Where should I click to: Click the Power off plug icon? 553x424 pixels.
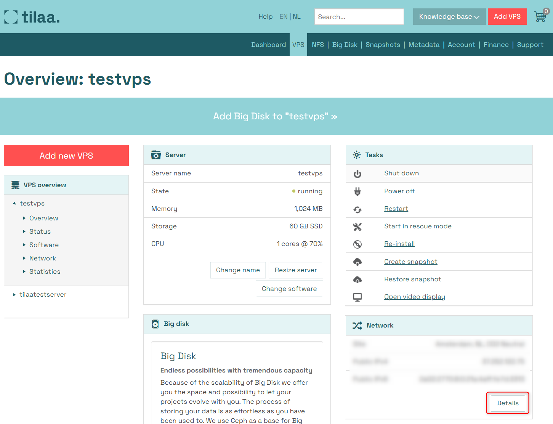click(357, 191)
